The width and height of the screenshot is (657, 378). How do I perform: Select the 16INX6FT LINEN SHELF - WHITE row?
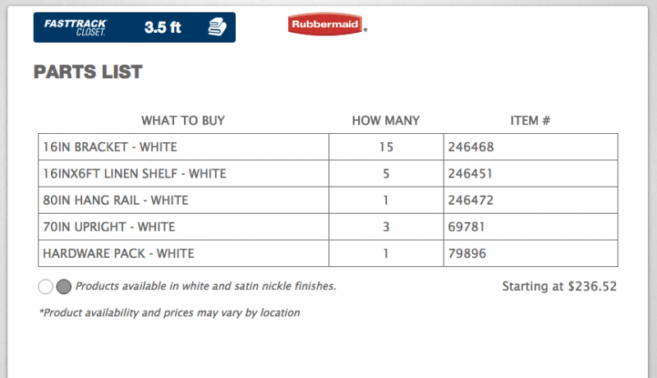point(328,173)
